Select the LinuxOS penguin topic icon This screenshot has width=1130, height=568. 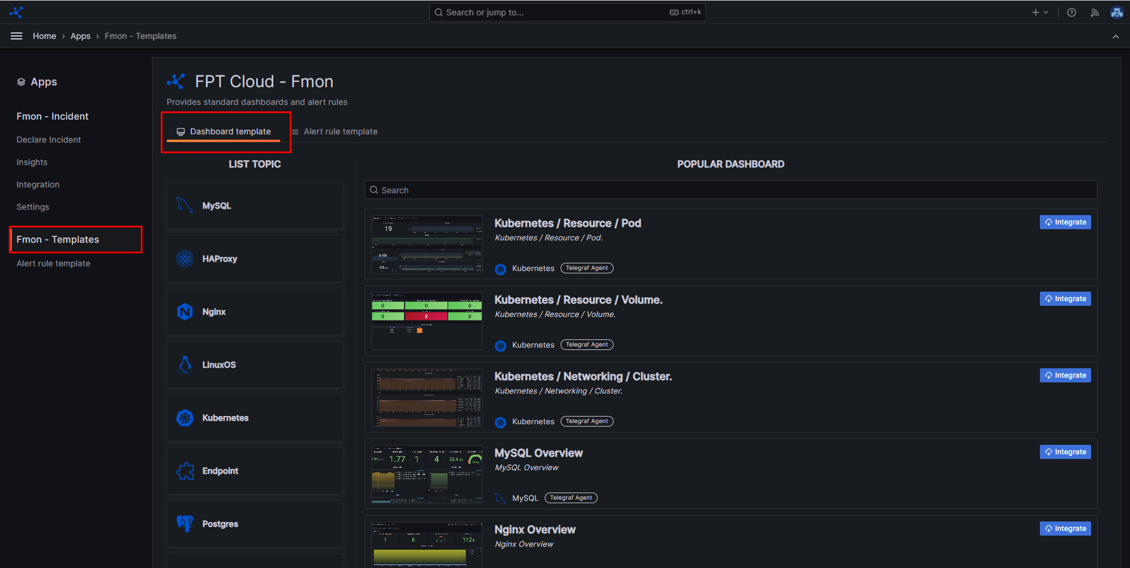pyautogui.click(x=185, y=365)
